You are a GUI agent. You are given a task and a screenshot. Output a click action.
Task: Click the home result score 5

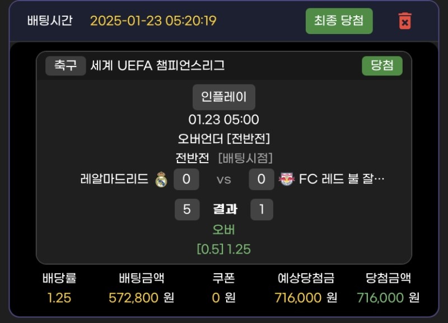tap(187, 209)
